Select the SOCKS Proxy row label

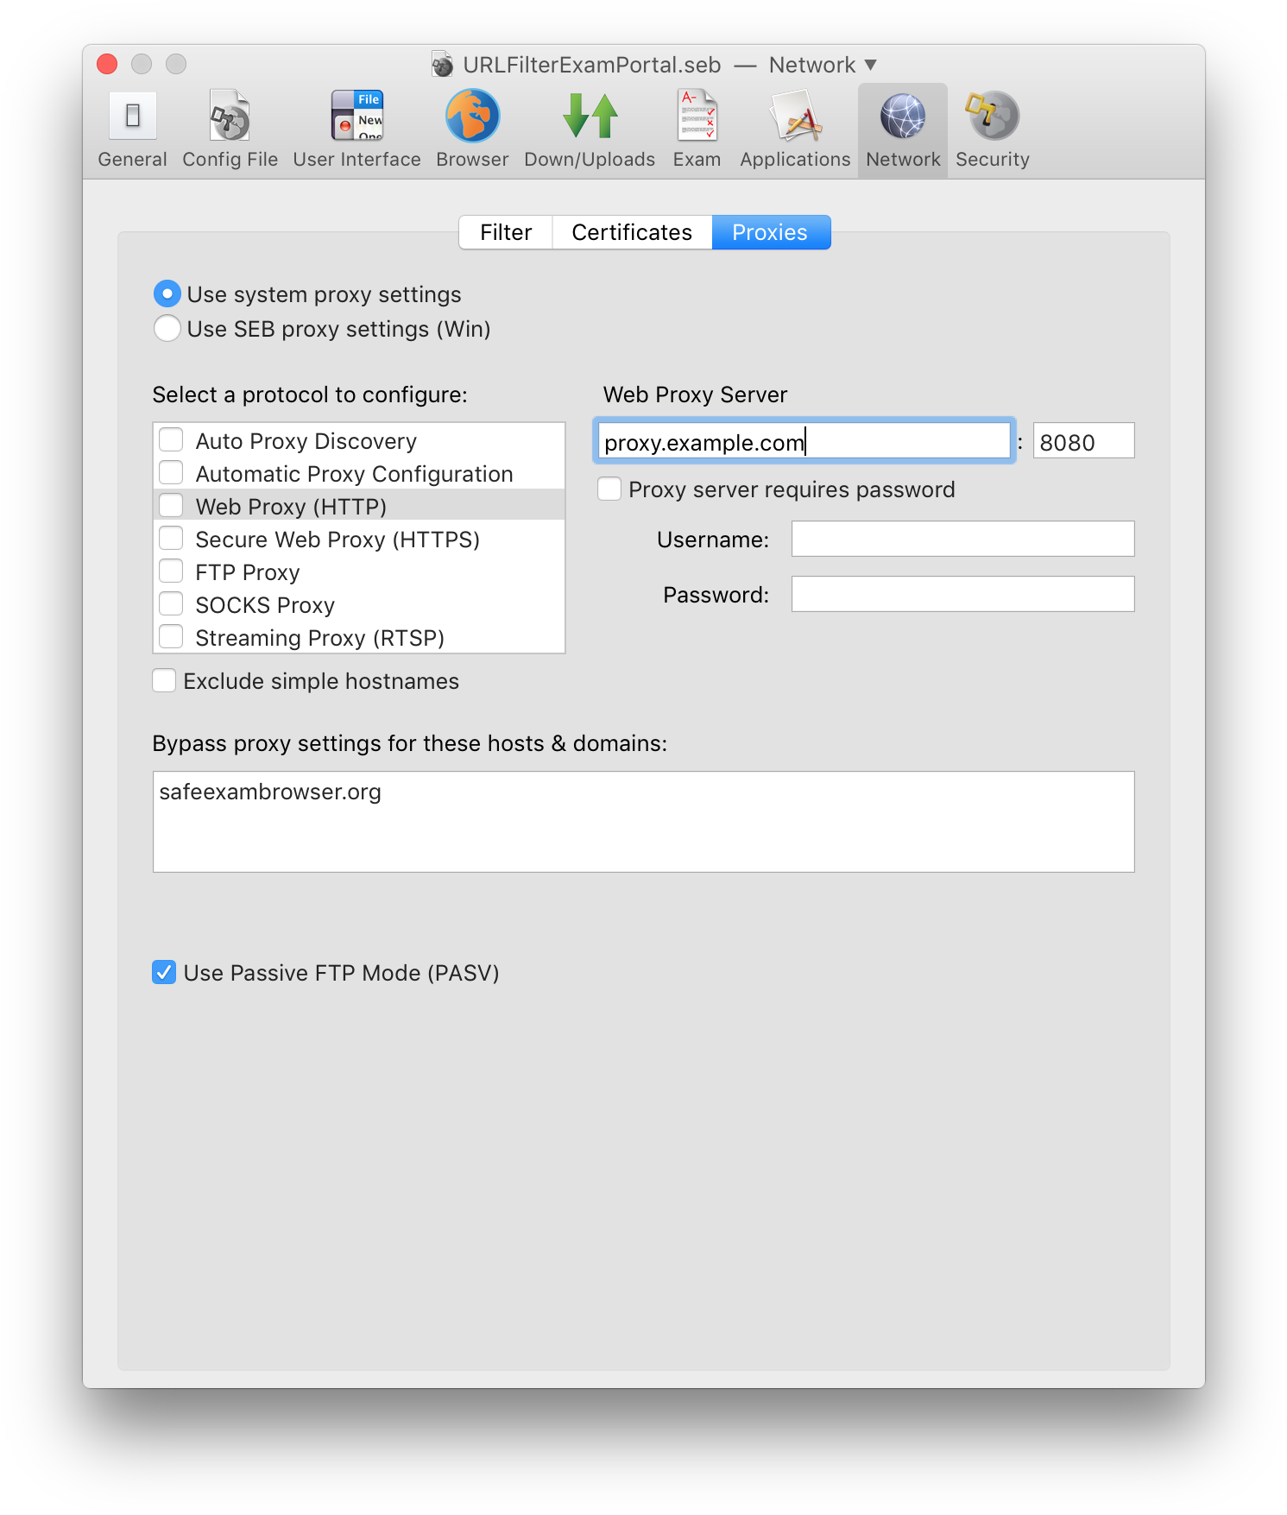click(x=265, y=605)
